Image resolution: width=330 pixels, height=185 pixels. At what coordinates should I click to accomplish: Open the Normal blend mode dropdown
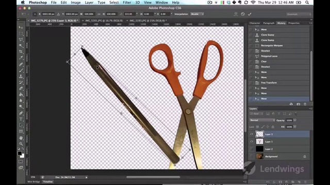coord(262,120)
